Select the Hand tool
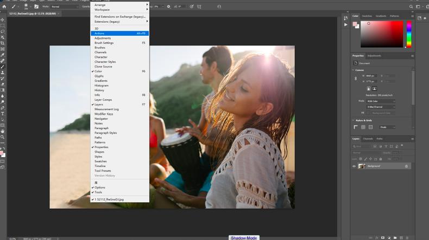Image resolution: width=429 pixels, height=240 pixels. 3,131
